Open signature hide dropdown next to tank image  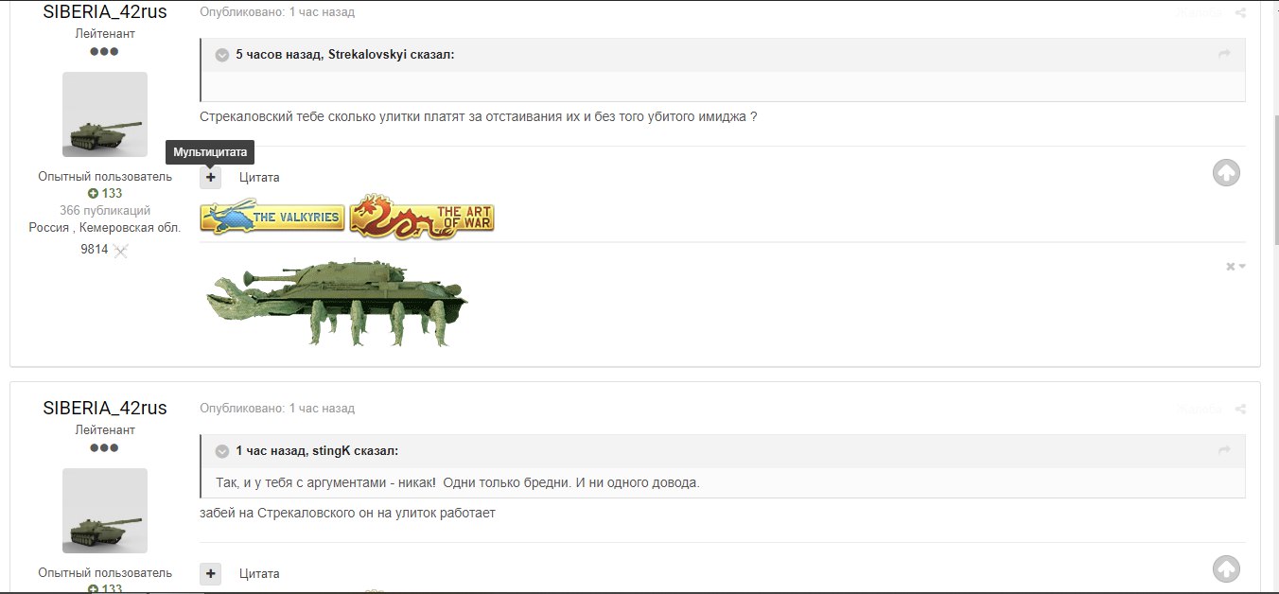1235,267
